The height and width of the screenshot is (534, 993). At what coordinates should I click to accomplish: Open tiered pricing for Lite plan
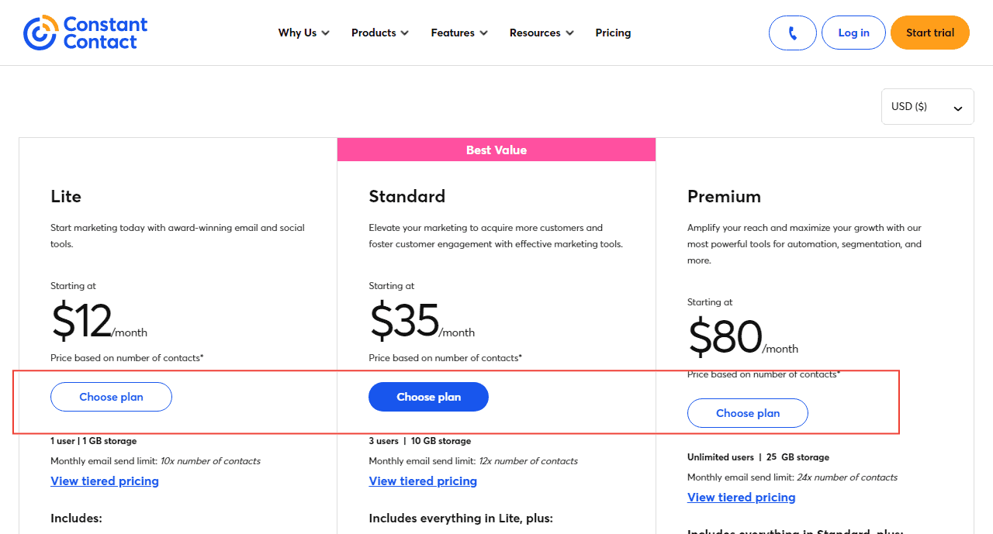pyautogui.click(x=104, y=481)
